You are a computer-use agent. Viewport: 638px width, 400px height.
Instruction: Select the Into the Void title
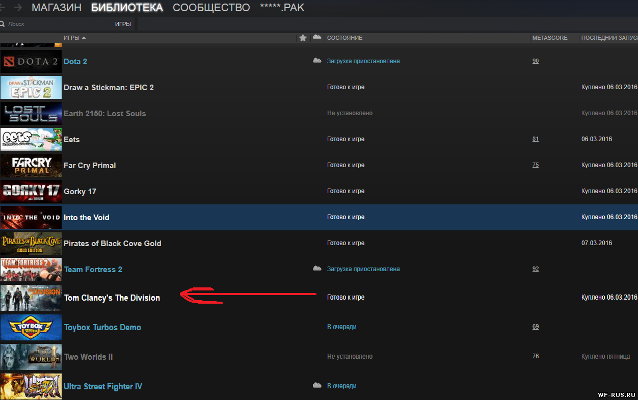click(87, 217)
